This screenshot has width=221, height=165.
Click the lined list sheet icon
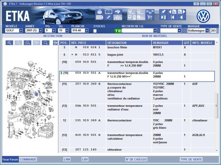click(x=99, y=18)
